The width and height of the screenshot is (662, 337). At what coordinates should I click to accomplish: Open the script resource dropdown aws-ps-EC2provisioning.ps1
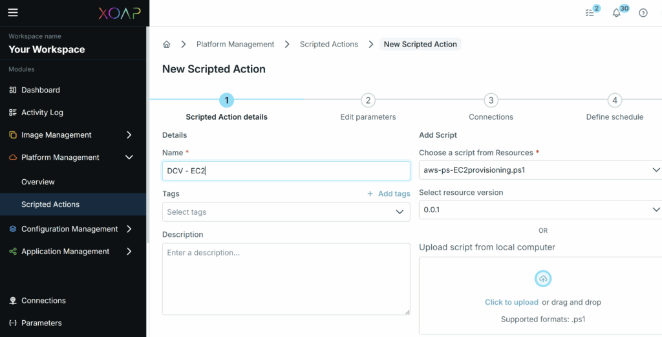540,170
